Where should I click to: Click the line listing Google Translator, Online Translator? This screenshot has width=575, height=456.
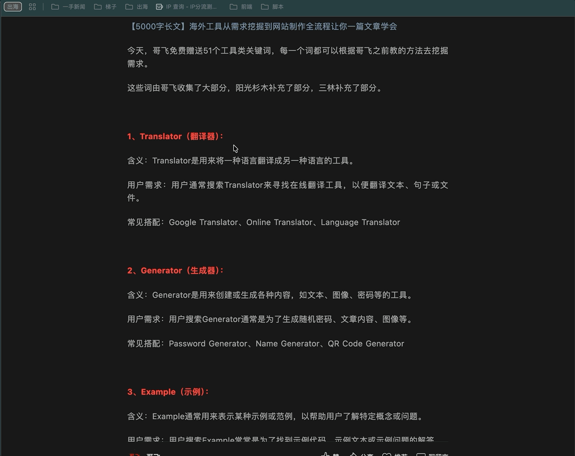click(264, 222)
